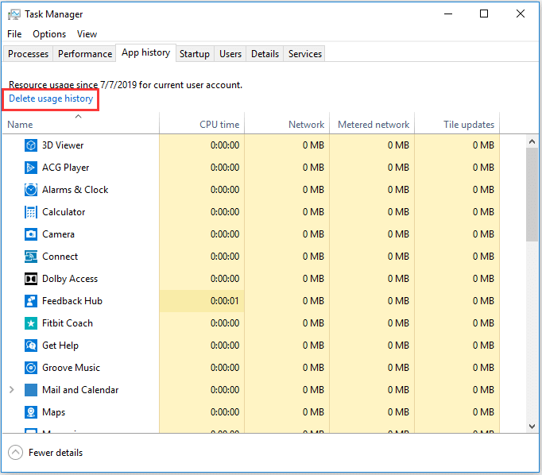Screen dimensions: 542x475
Task: Sort by the Name column header
Action: [x=80, y=125]
